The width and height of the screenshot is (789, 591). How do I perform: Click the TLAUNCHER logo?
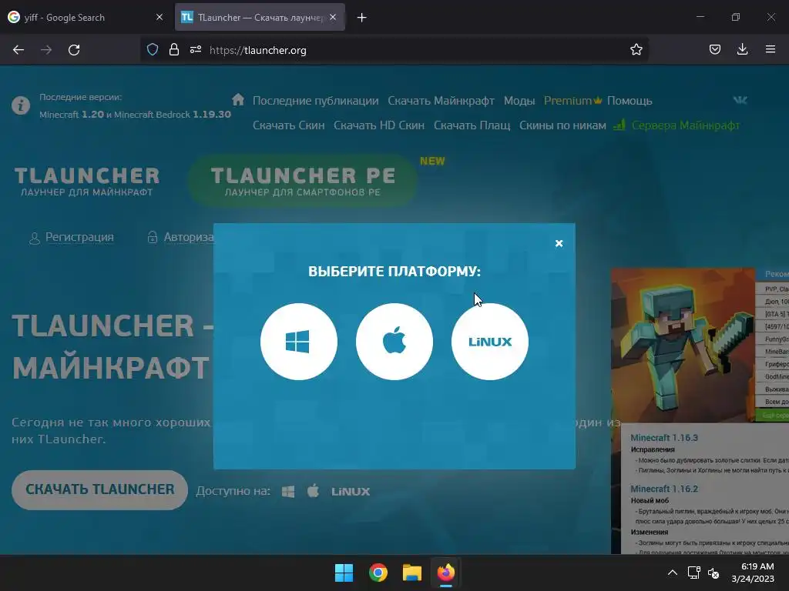(x=87, y=181)
